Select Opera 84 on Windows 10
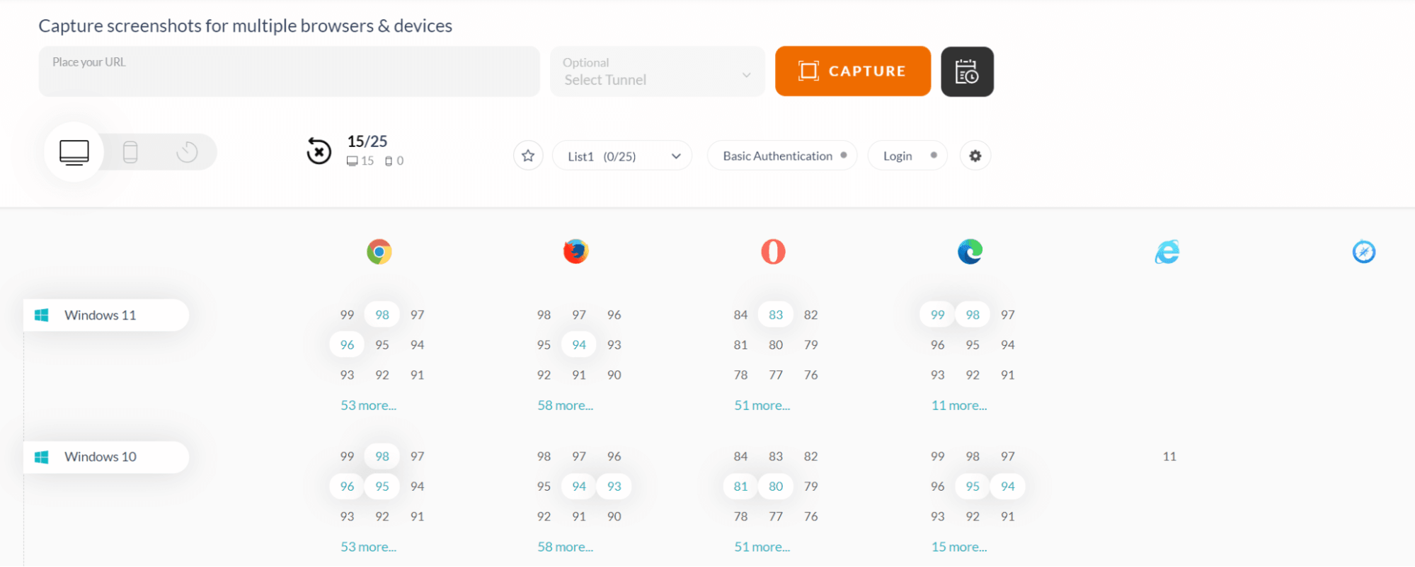Viewport: 1415px width, 567px height. tap(740, 457)
